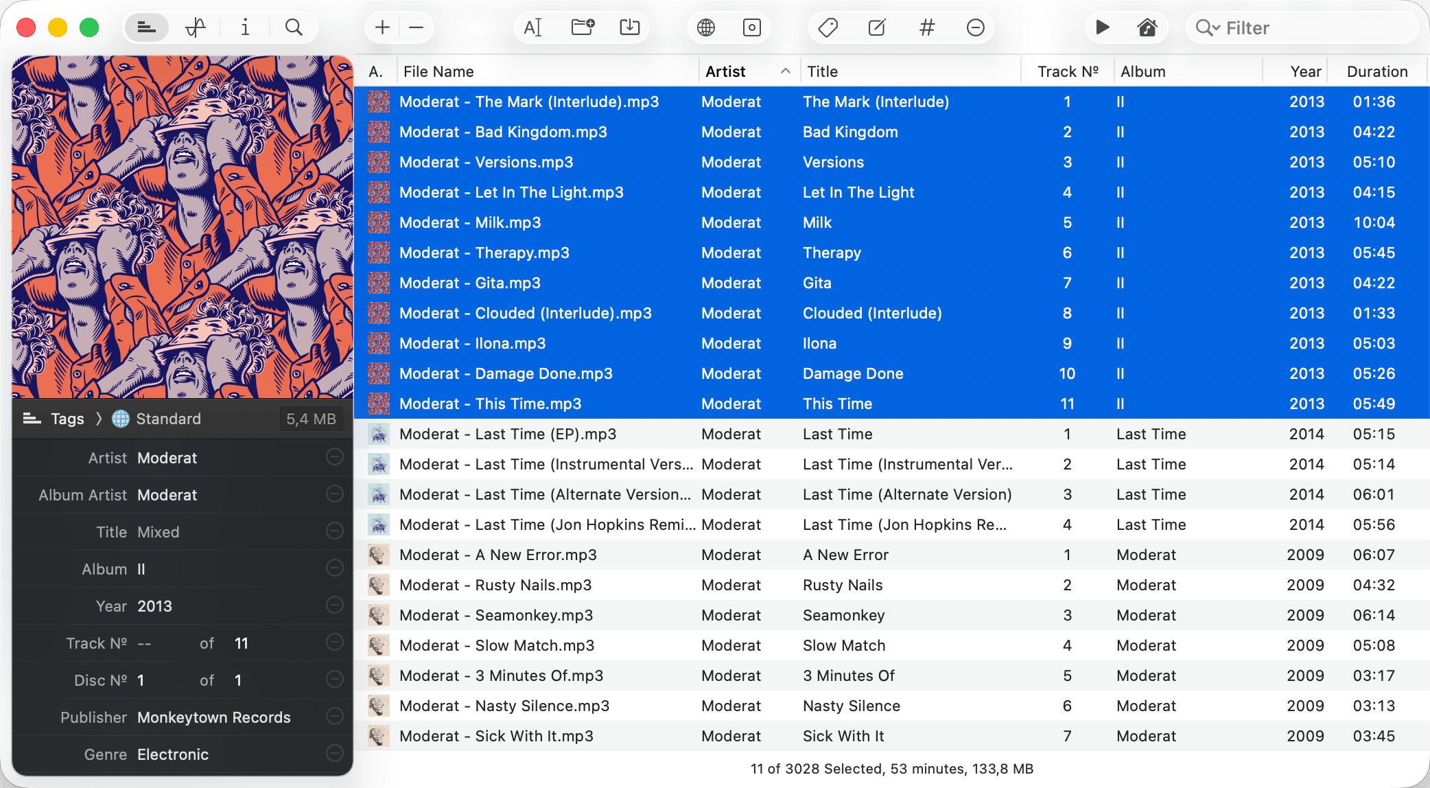Click the tag icon in toolbar

(x=828, y=27)
